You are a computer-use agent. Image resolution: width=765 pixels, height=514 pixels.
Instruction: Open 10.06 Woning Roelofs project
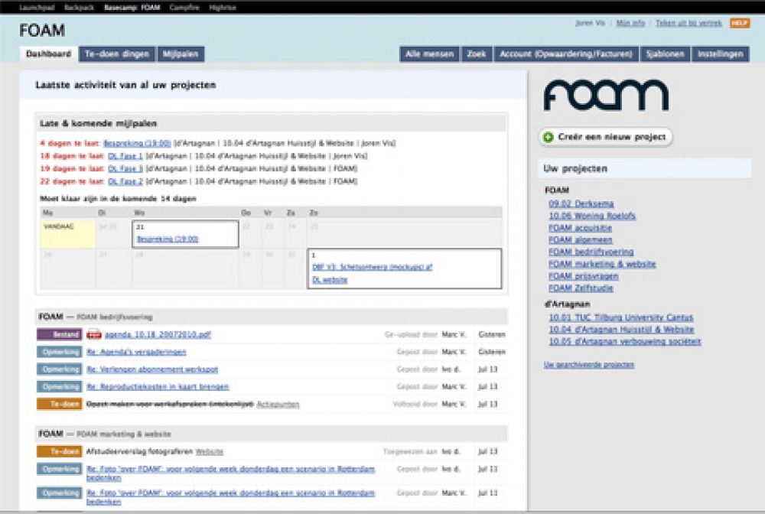pos(592,216)
